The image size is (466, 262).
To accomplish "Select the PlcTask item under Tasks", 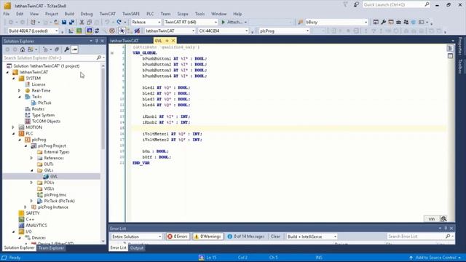I will 44,103.
